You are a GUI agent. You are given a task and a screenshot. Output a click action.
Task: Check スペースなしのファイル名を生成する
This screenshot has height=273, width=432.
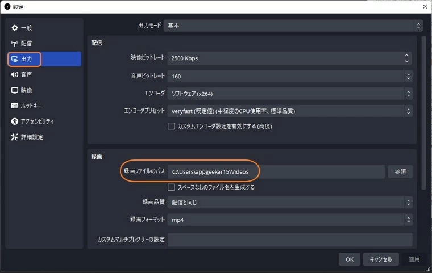tap(171, 187)
